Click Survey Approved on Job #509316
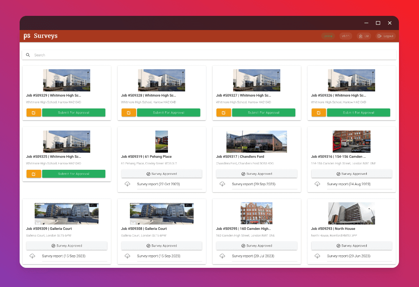 pyautogui.click(x=352, y=174)
